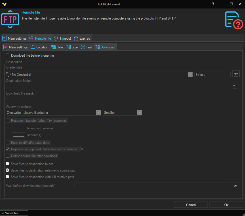This screenshot has width=245, height=216.
Task: Open the Location sub-tab
Action: coord(39,47)
